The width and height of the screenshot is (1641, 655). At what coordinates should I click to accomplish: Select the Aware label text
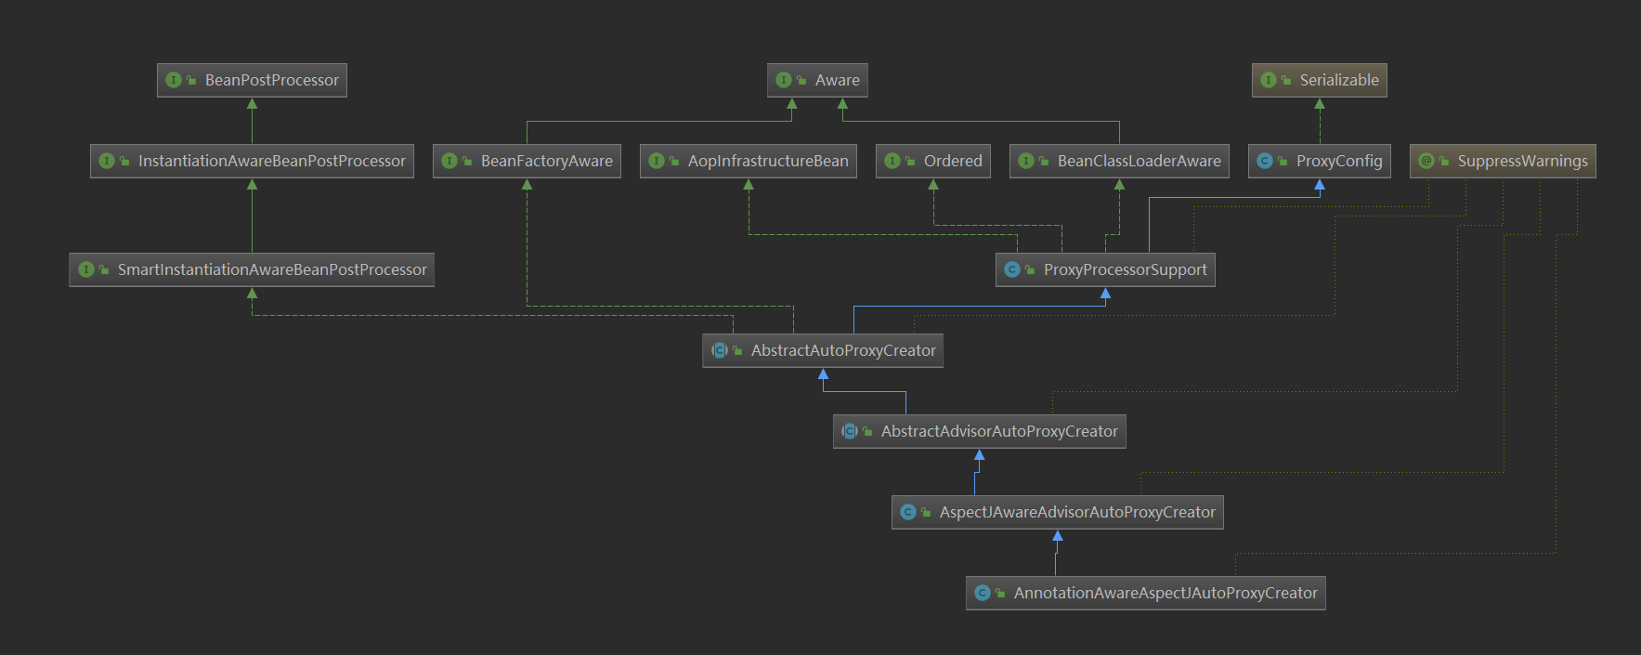tap(838, 81)
